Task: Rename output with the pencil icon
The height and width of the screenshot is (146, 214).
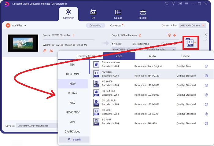Action: tap(140, 35)
